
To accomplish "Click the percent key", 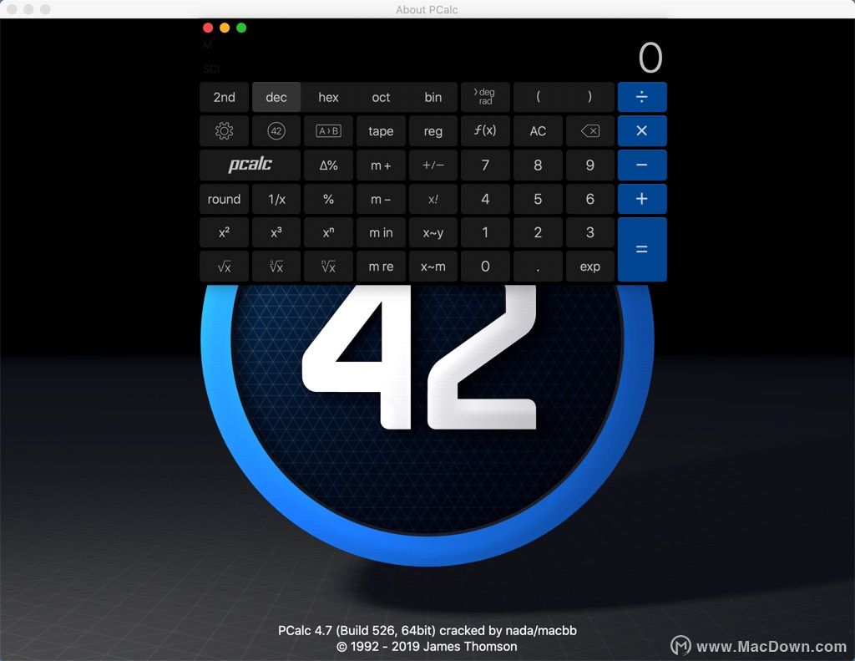I will pyautogui.click(x=328, y=199).
